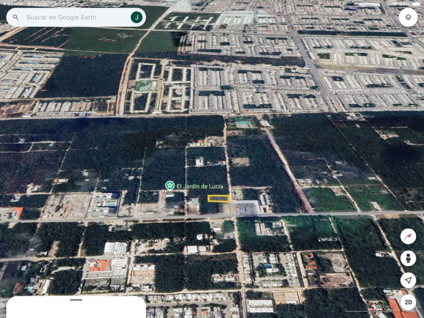Tap the status bar clock time
Viewport: 424px width, 318px height.
pyautogui.click(x=37, y=4)
